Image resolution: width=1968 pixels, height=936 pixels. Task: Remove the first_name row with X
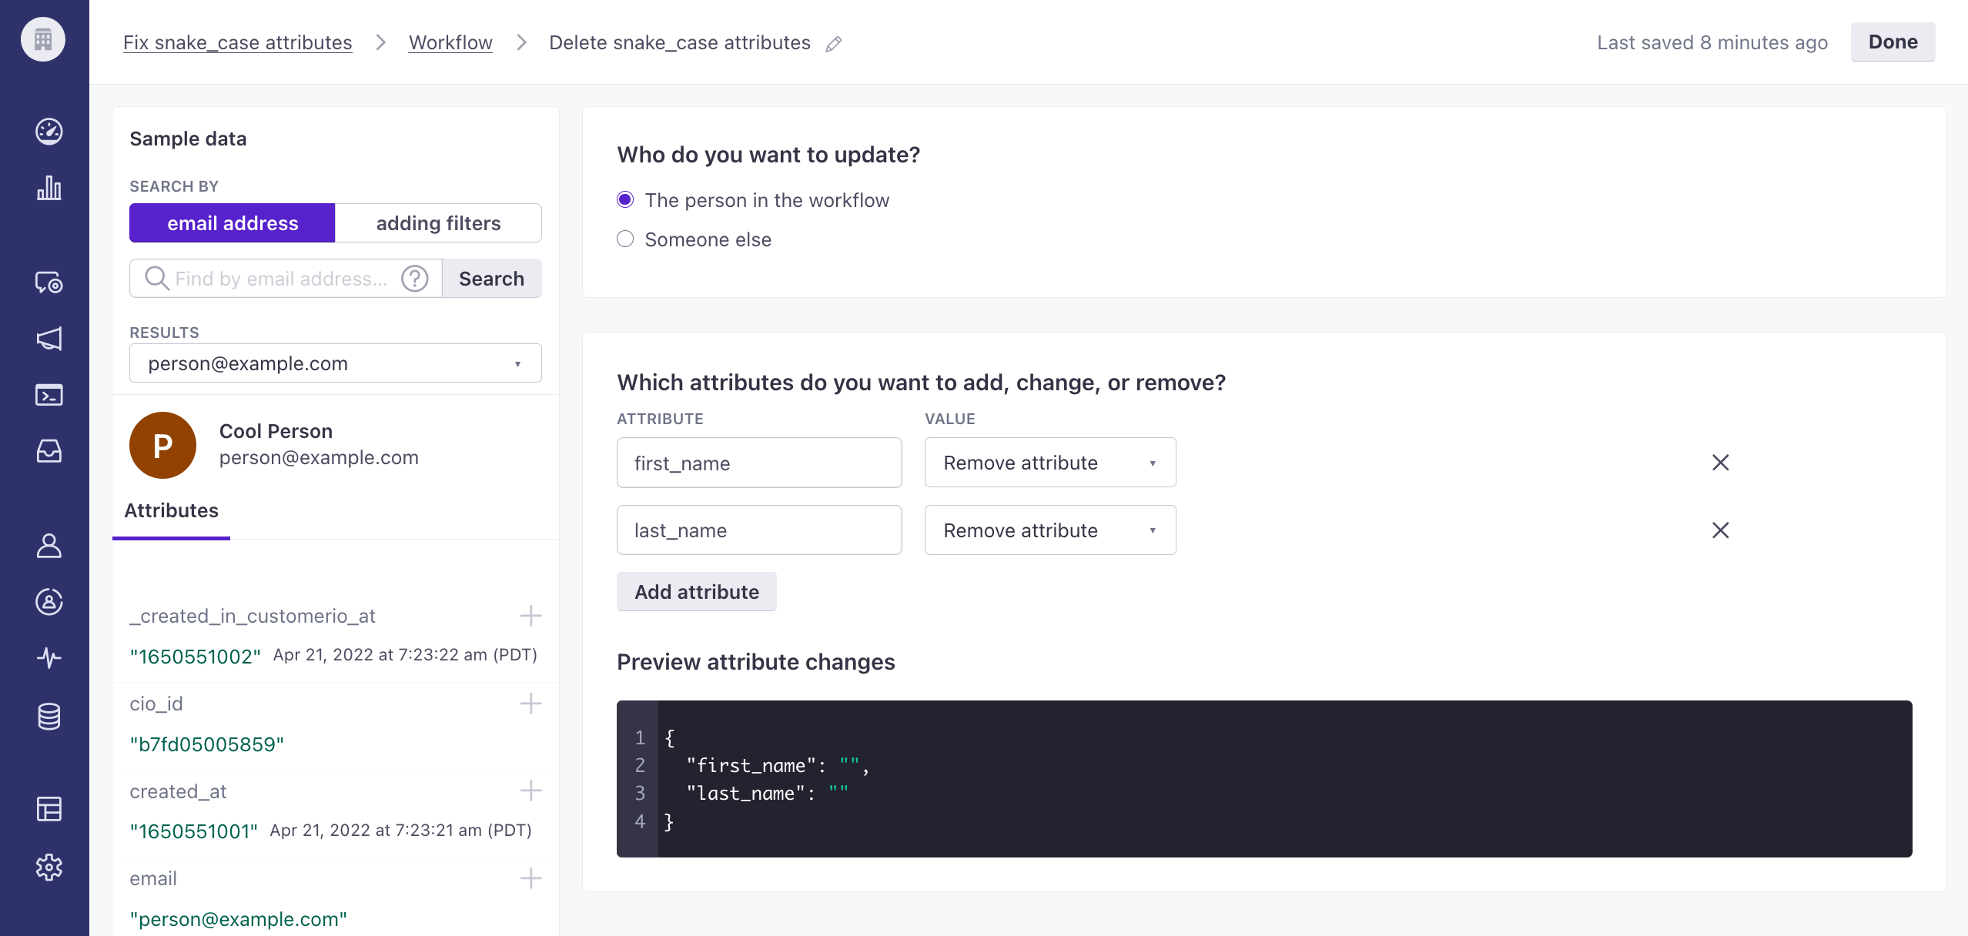point(1721,463)
